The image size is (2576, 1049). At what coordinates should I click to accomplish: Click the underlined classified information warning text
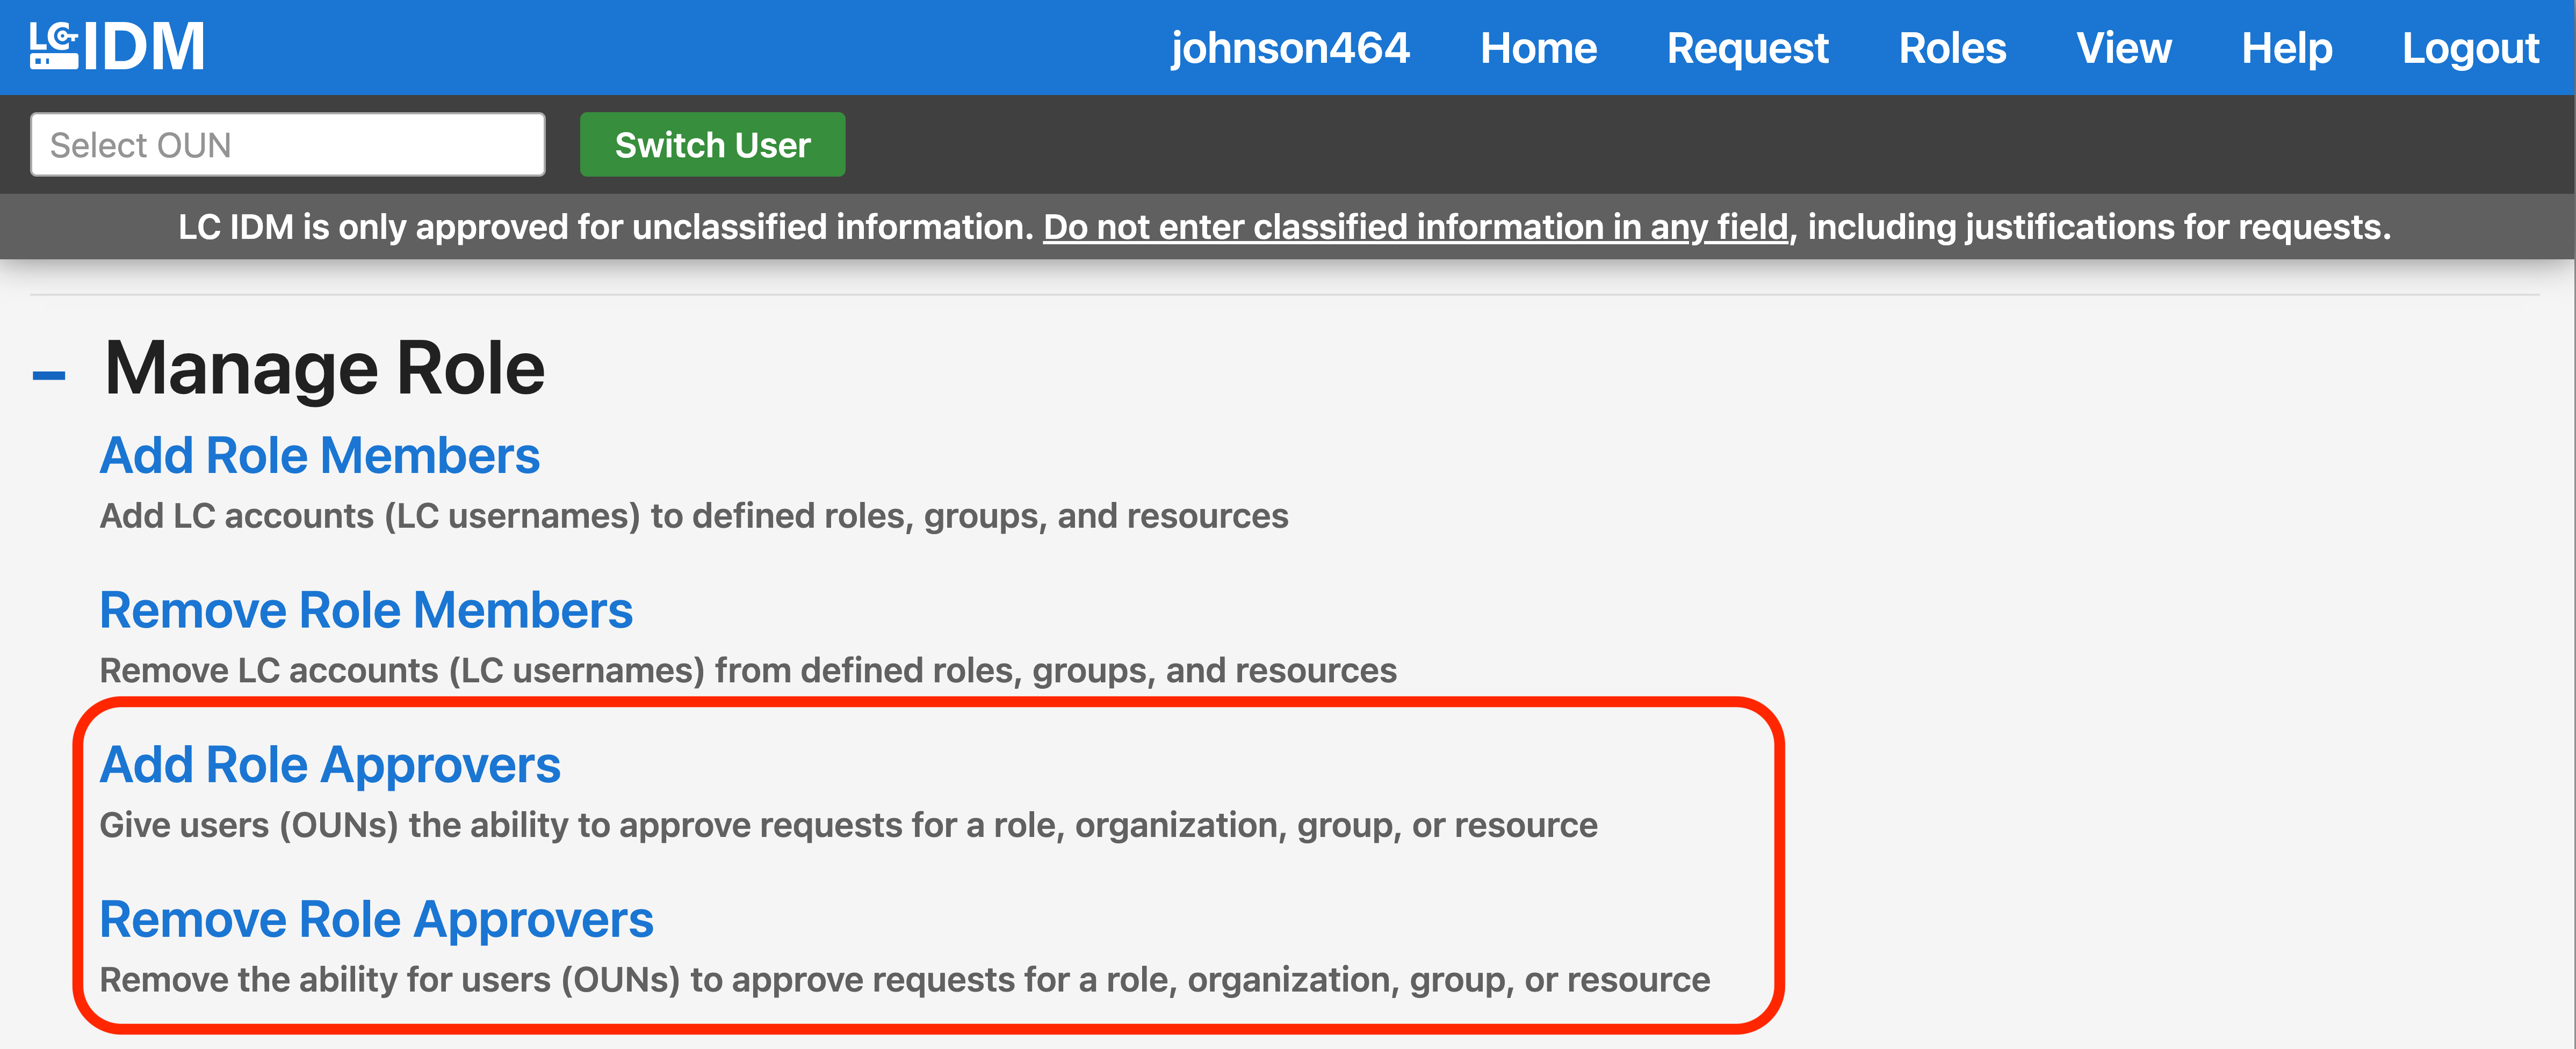pyautogui.click(x=1415, y=228)
